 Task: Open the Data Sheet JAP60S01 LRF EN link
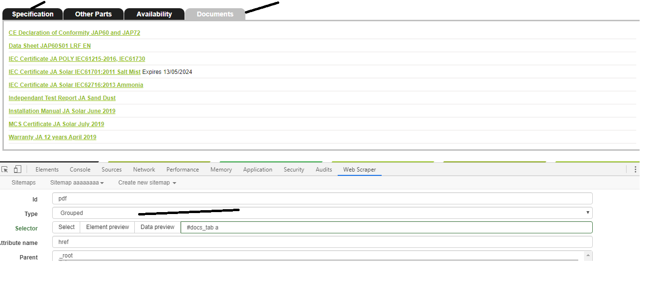50,46
